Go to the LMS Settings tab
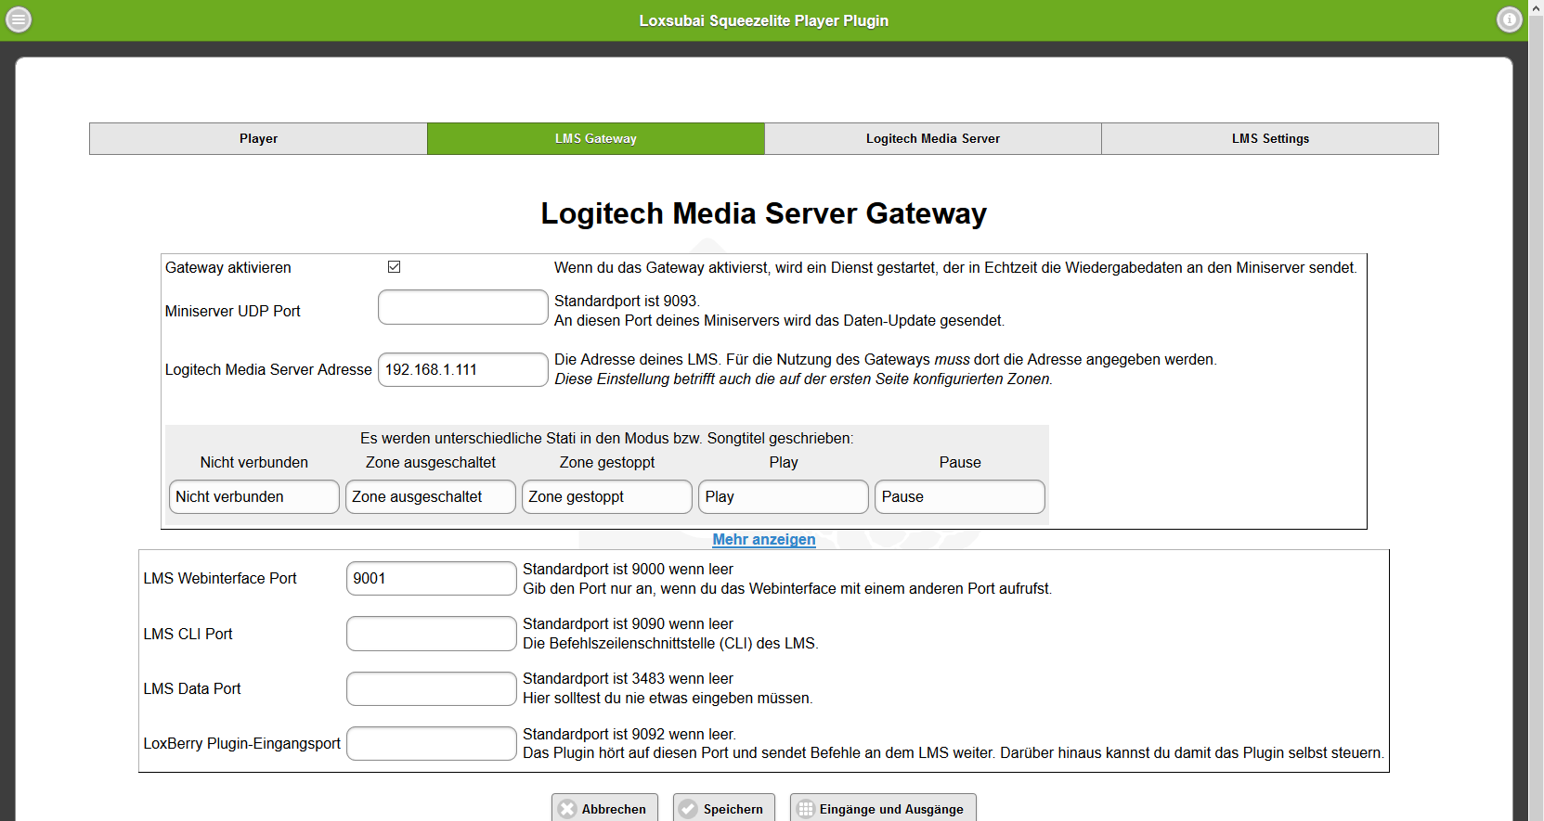This screenshot has height=821, width=1544. click(x=1270, y=138)
